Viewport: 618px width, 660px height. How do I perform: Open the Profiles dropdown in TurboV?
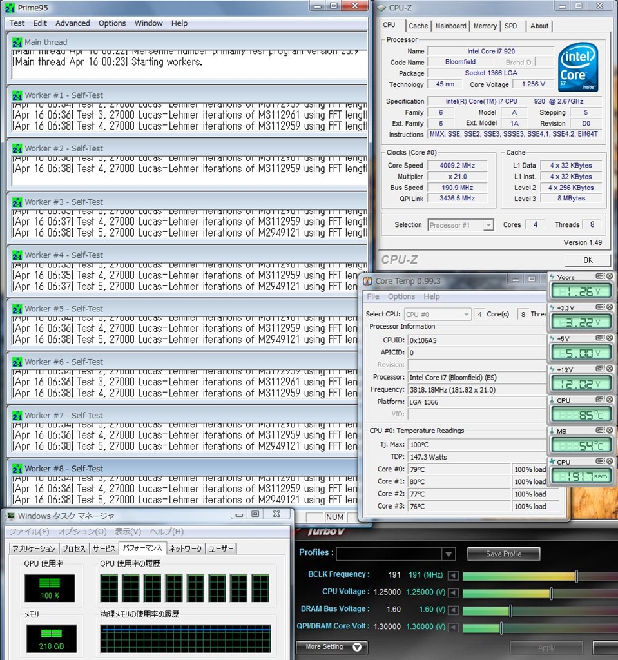(449, 554)
